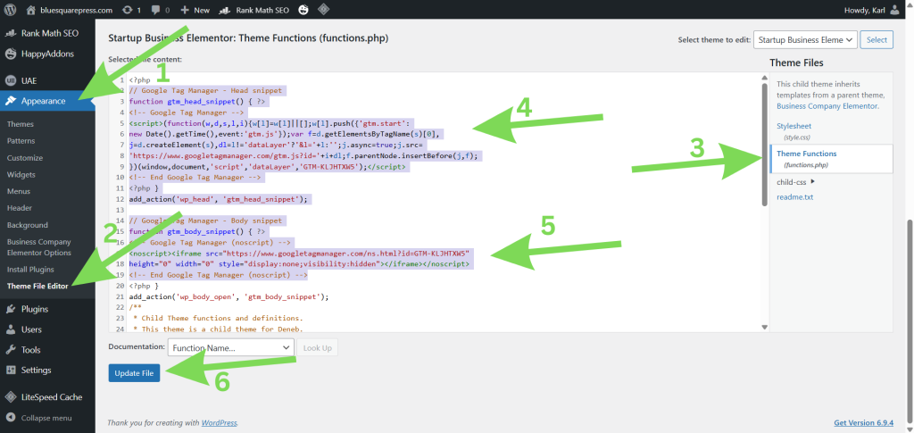
Task: Open the 'Select theme to edit' dropdown
Action: (804, 39)
